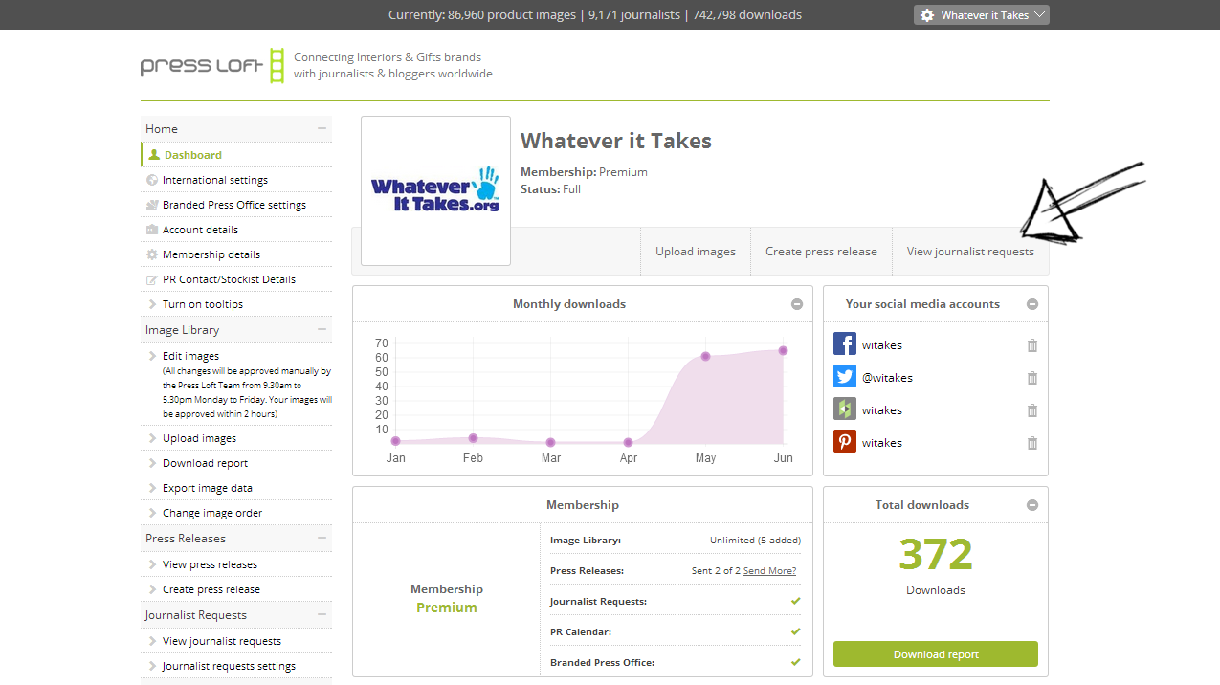The image size is (1220, 685).
Task: Collapse the Home sidebar section
Action: pyautogui.click(x=322, y=128)
